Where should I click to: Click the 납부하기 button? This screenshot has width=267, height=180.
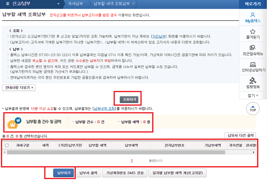64,173
